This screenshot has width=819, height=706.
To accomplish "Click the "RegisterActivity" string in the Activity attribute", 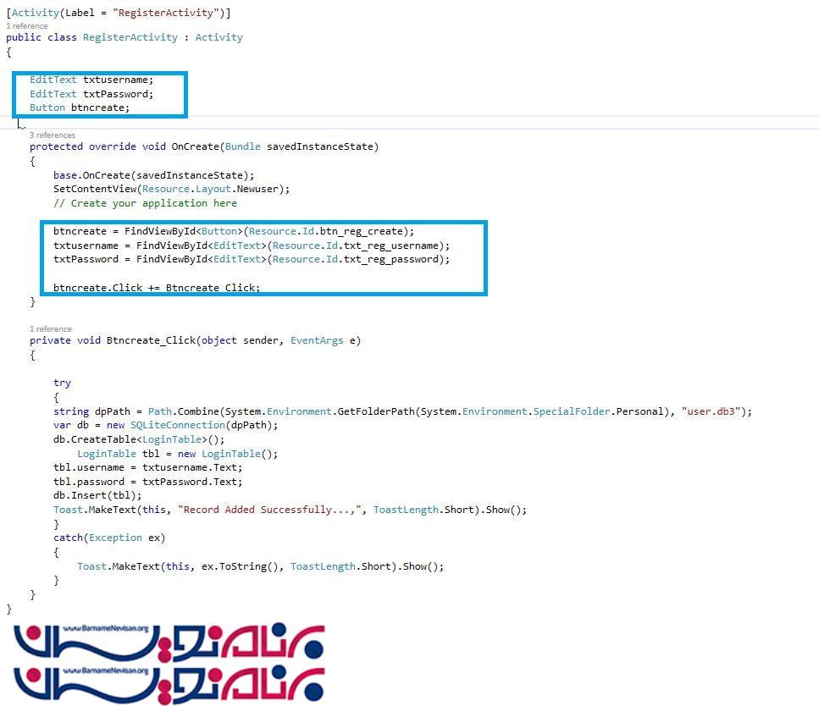I will click(166, 13).
